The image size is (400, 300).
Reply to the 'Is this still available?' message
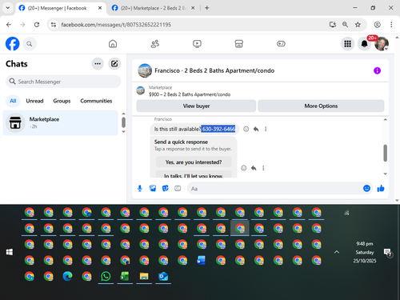pyautogui.click(x=256, y=129)
